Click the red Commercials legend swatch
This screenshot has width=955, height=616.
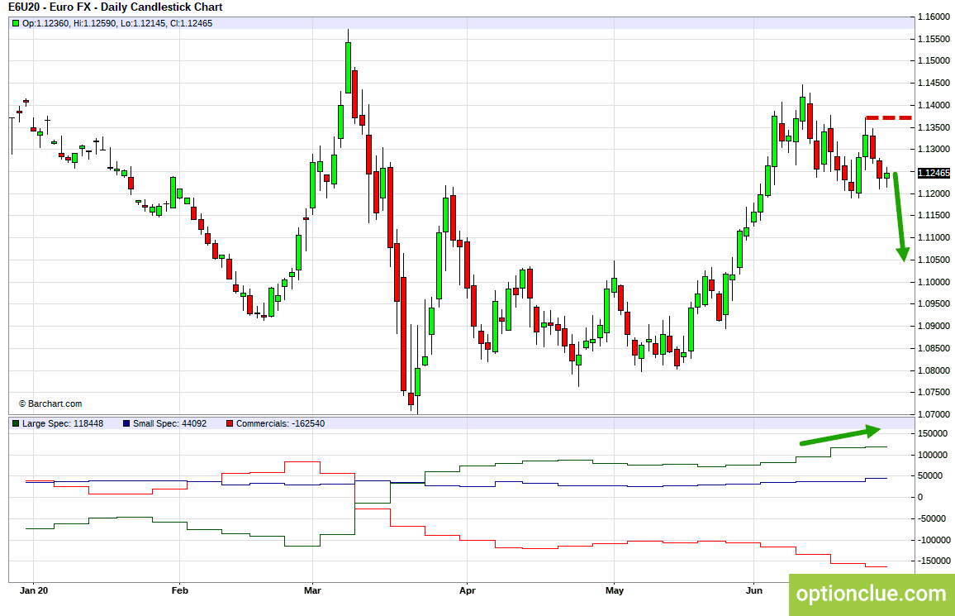pyautogui.click(x=230, y=423)
